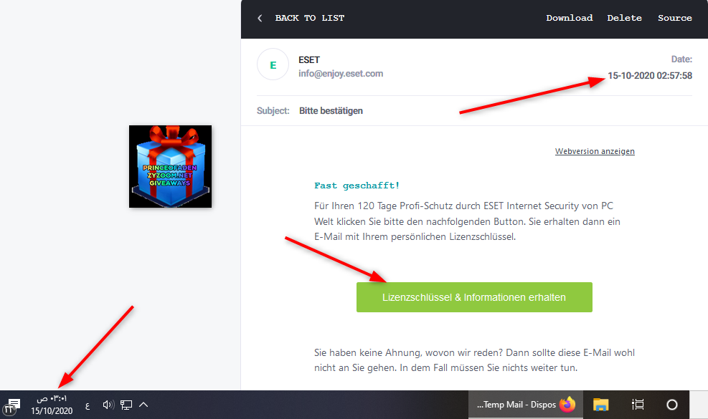The height and width of the screenshot is (419, 708).
Task: Download the email
Action: tap(569, 18)
